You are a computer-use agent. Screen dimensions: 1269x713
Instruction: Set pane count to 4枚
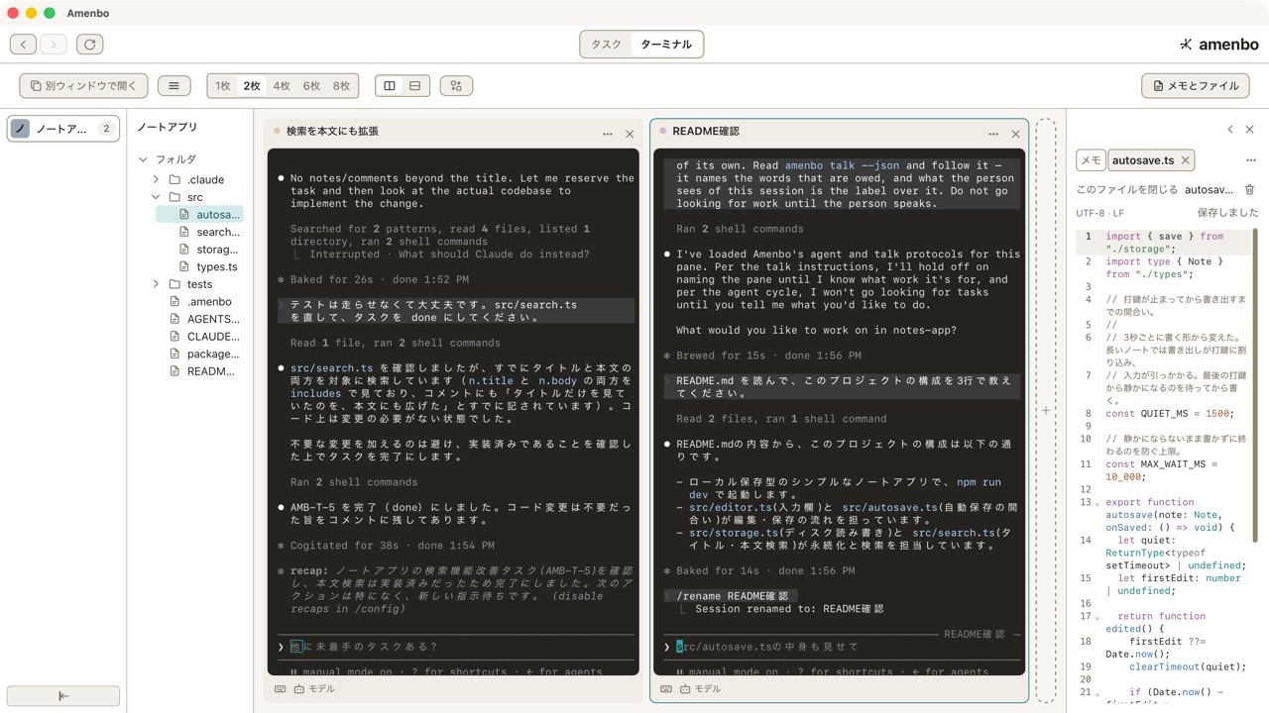(282, 86)
